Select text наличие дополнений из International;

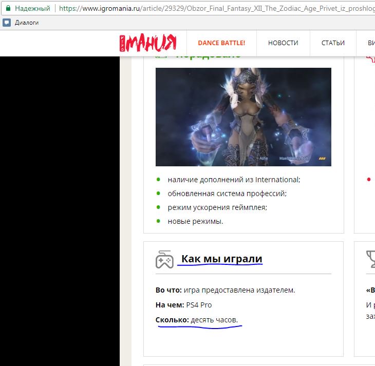pyautogui.click(x=234, y=180)
